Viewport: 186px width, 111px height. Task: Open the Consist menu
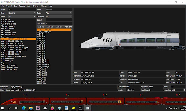tap(9, 6)
